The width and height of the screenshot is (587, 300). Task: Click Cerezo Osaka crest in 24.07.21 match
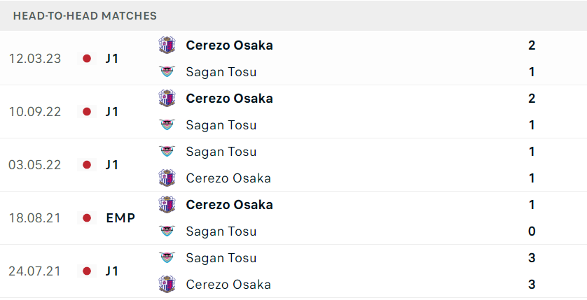[x=167, y=285]
